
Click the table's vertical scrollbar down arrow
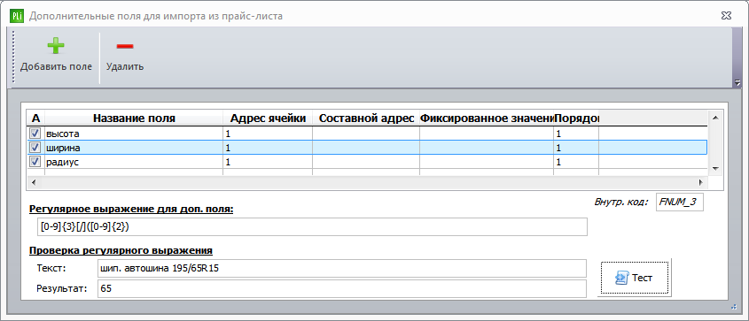(715, 169)
